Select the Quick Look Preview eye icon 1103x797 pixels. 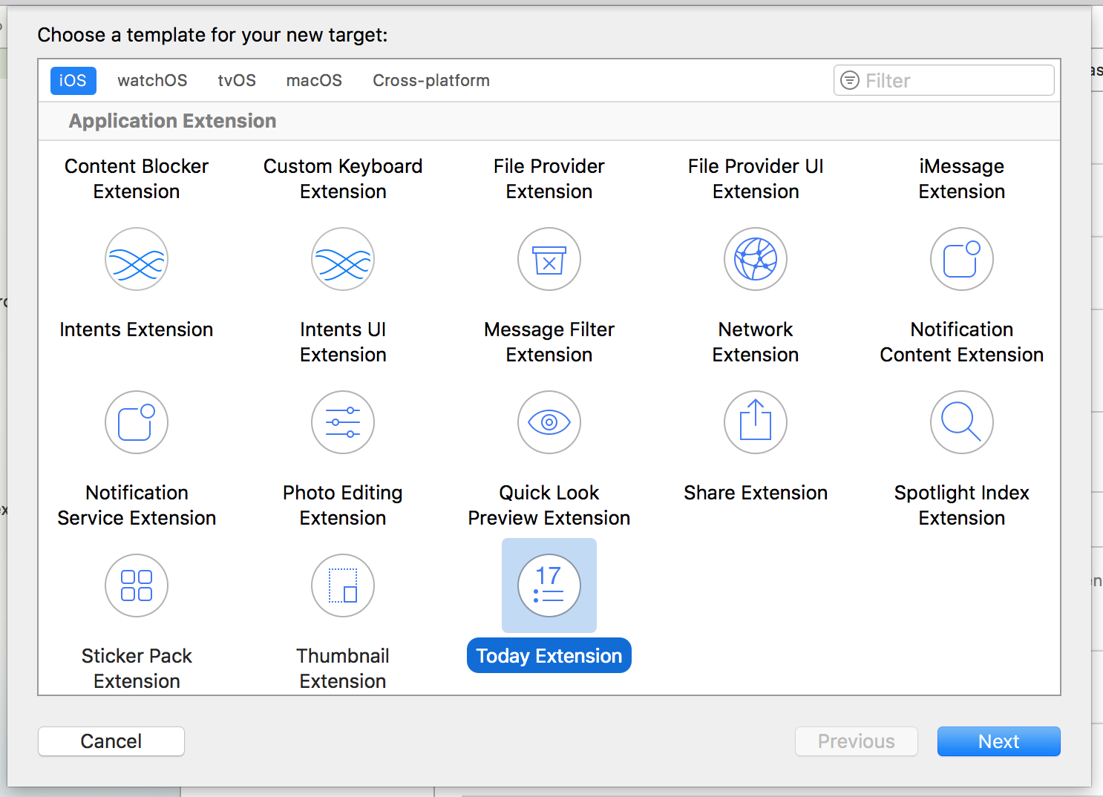click(549, 422)
